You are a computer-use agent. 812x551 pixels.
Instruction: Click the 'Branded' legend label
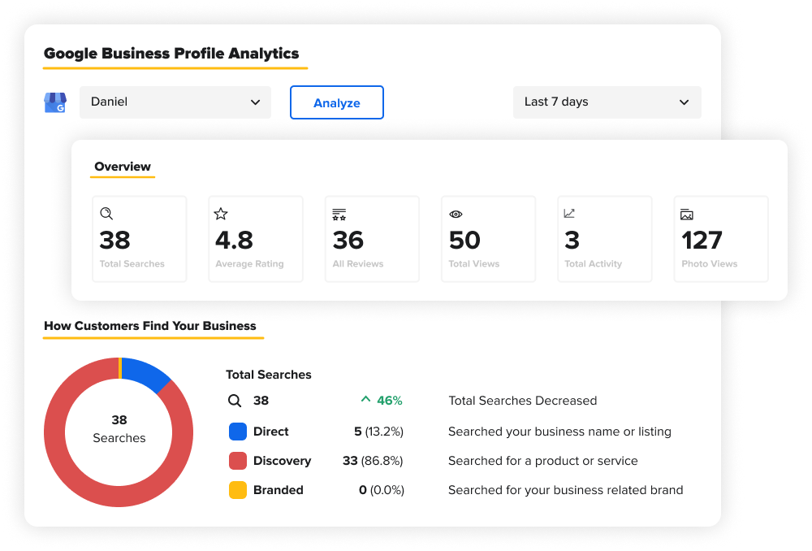278,490
